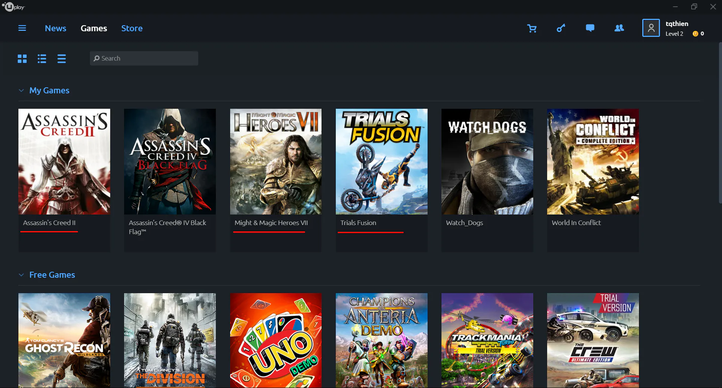
Task: Go to the Store tab
Action: [132, 28]
